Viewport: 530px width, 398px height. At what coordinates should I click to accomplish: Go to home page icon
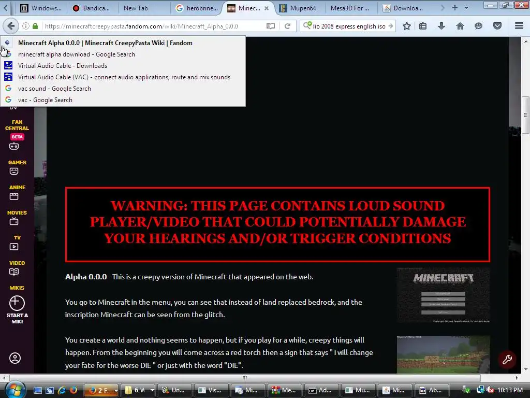point(460,26)
